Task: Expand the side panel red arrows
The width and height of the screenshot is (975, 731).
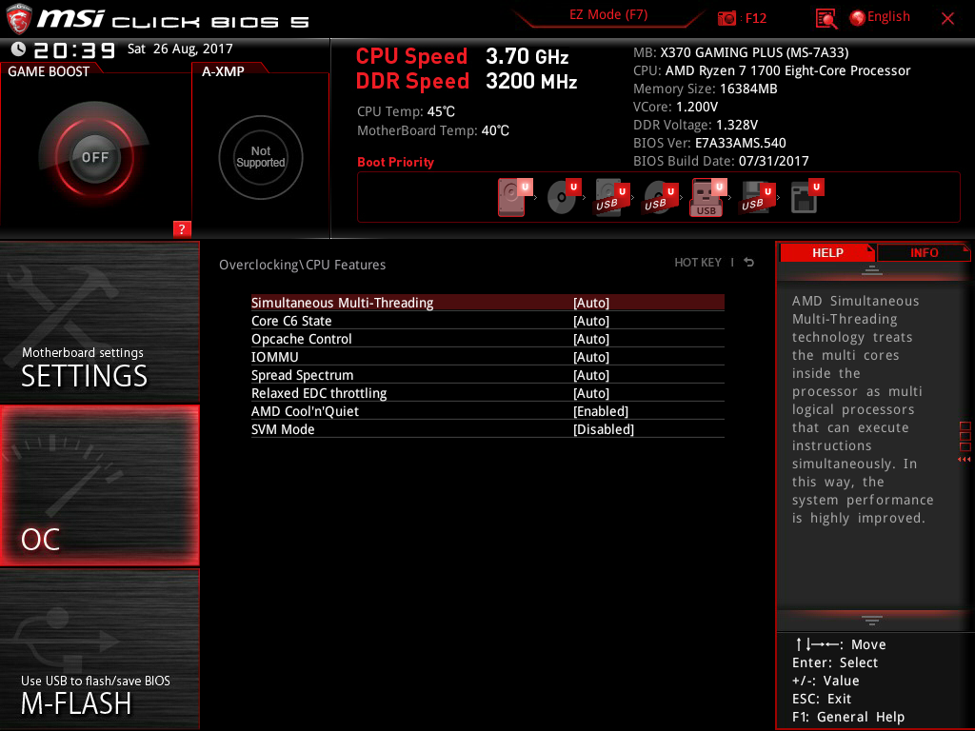Action: [x=965, y=459]
